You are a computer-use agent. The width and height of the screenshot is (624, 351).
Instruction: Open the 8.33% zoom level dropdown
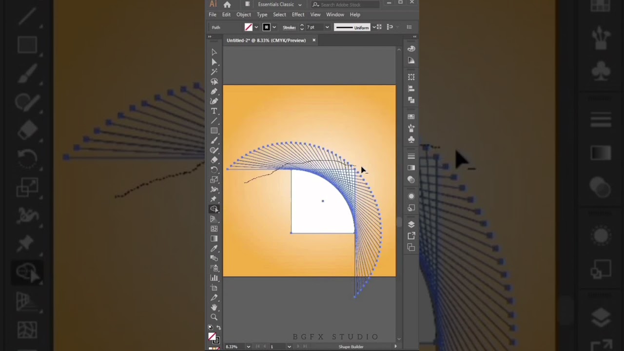tap(248, 347)
